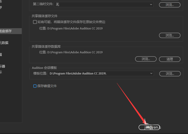This screenshot has width=188, height=134.
Task: Browse for the Audition session template location
Action: [170, 74]
